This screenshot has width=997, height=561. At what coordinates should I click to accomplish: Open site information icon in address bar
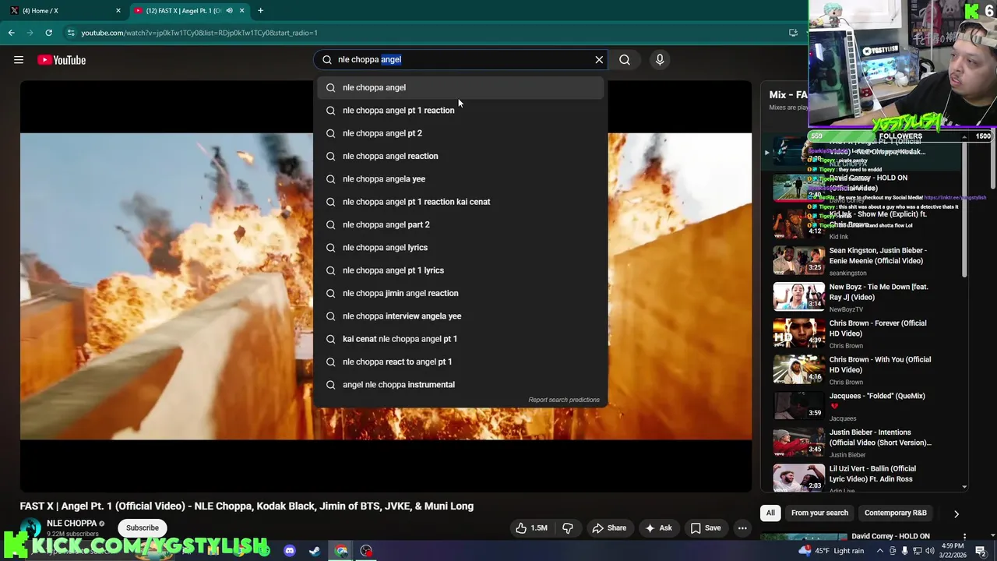coord(71,33)
